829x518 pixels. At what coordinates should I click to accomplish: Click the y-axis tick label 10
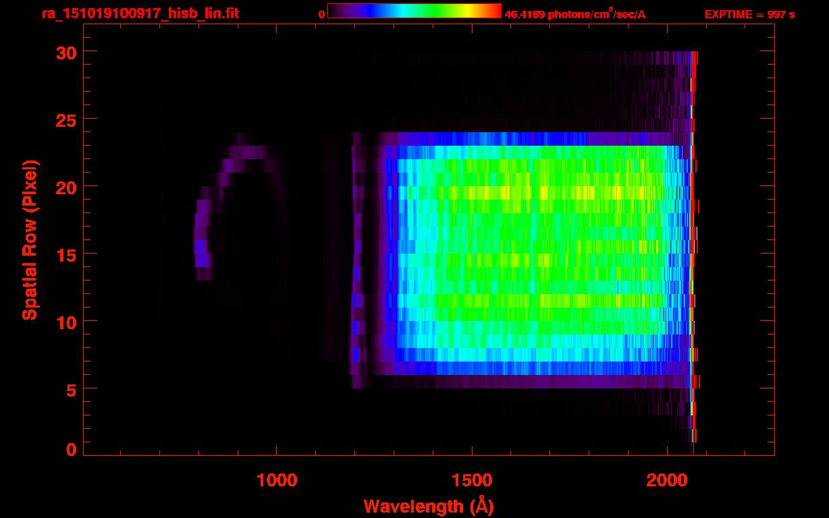[x=67, y=322]
